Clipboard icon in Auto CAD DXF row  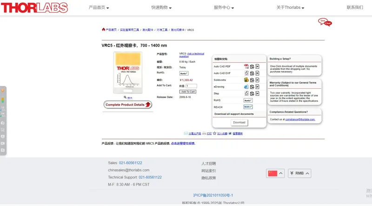point(252,73)
